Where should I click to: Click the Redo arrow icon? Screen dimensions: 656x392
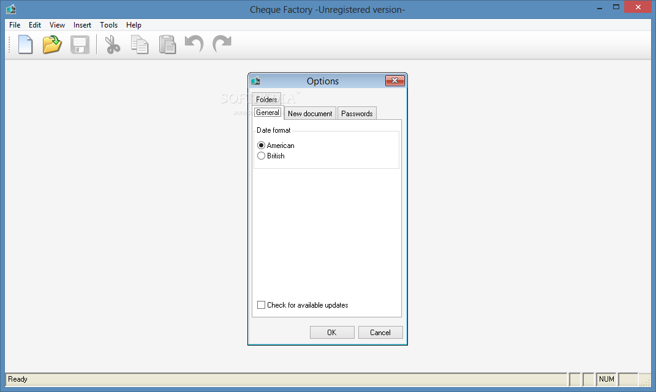point(222,43)
